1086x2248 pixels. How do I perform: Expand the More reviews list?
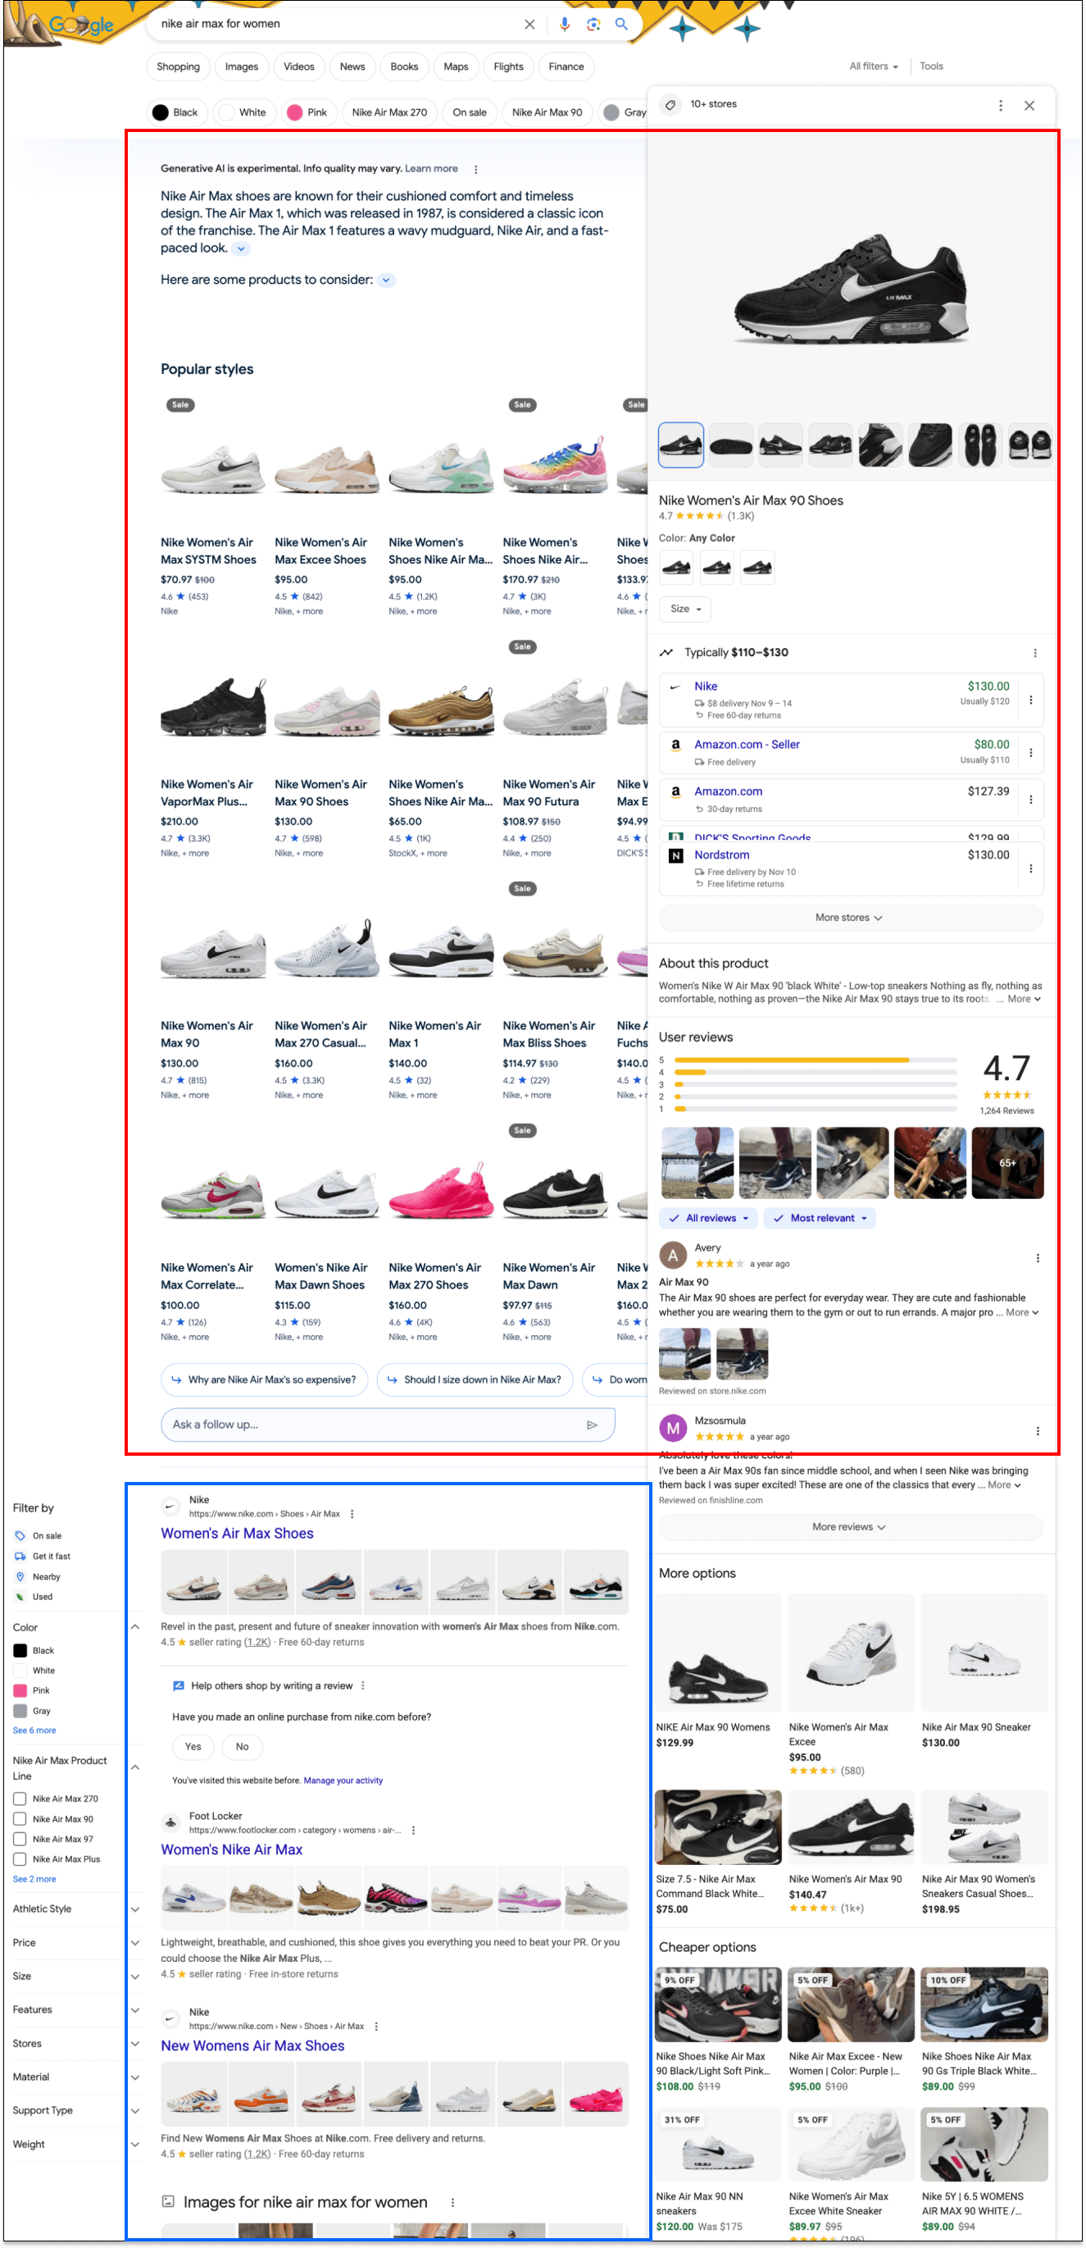click(851, 1527)
